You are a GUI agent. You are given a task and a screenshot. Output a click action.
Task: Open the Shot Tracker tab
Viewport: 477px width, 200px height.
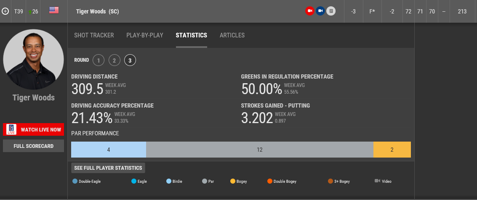[94, 35]
